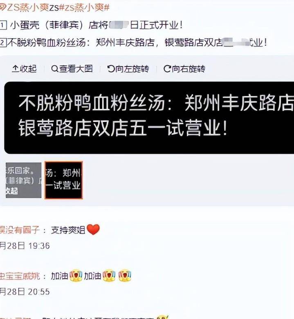This screenshot has height=319, width=294.
Task: Click the first crying emoji after 加油
Action: point(76,276)
